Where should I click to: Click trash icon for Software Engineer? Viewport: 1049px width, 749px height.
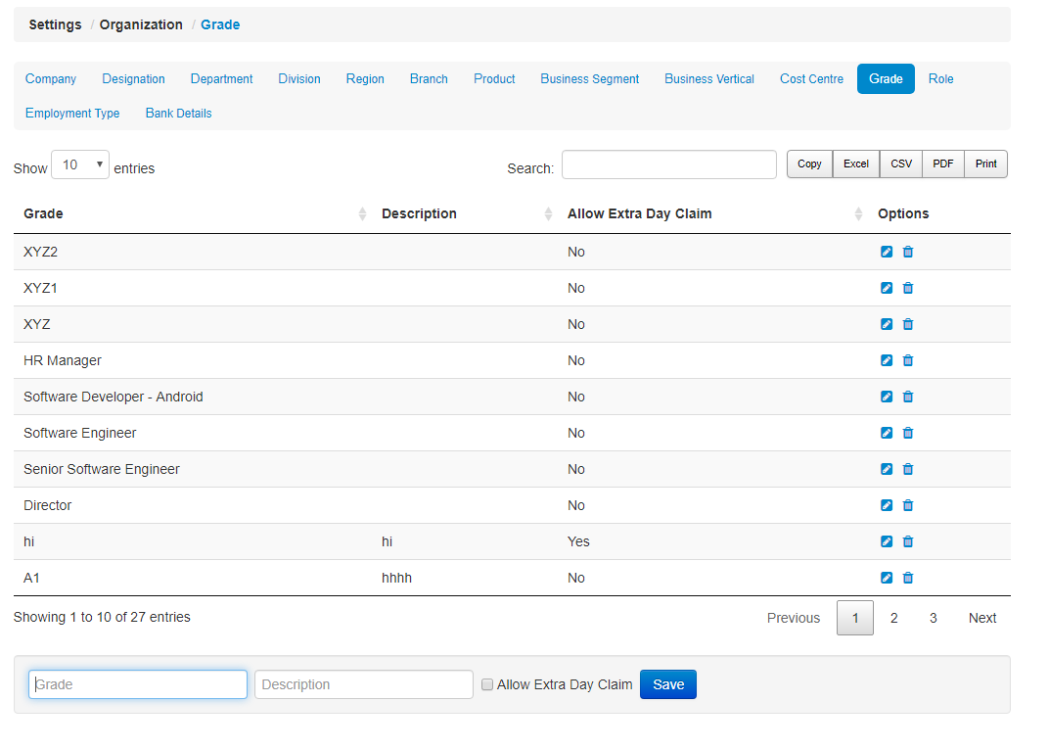tap(908, 433)
